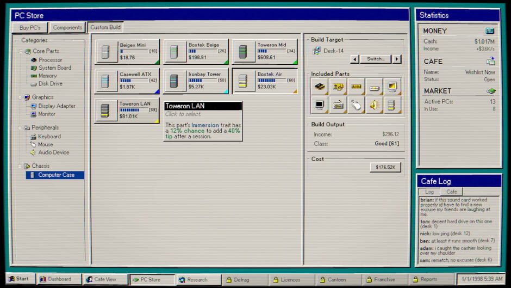
Task: Click the 1/1/1998 5:39 AM clock
Action: 481,279
